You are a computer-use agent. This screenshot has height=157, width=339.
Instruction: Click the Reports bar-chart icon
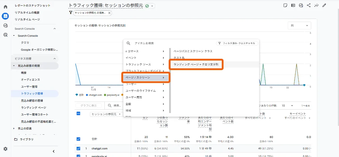click(5, 16)
